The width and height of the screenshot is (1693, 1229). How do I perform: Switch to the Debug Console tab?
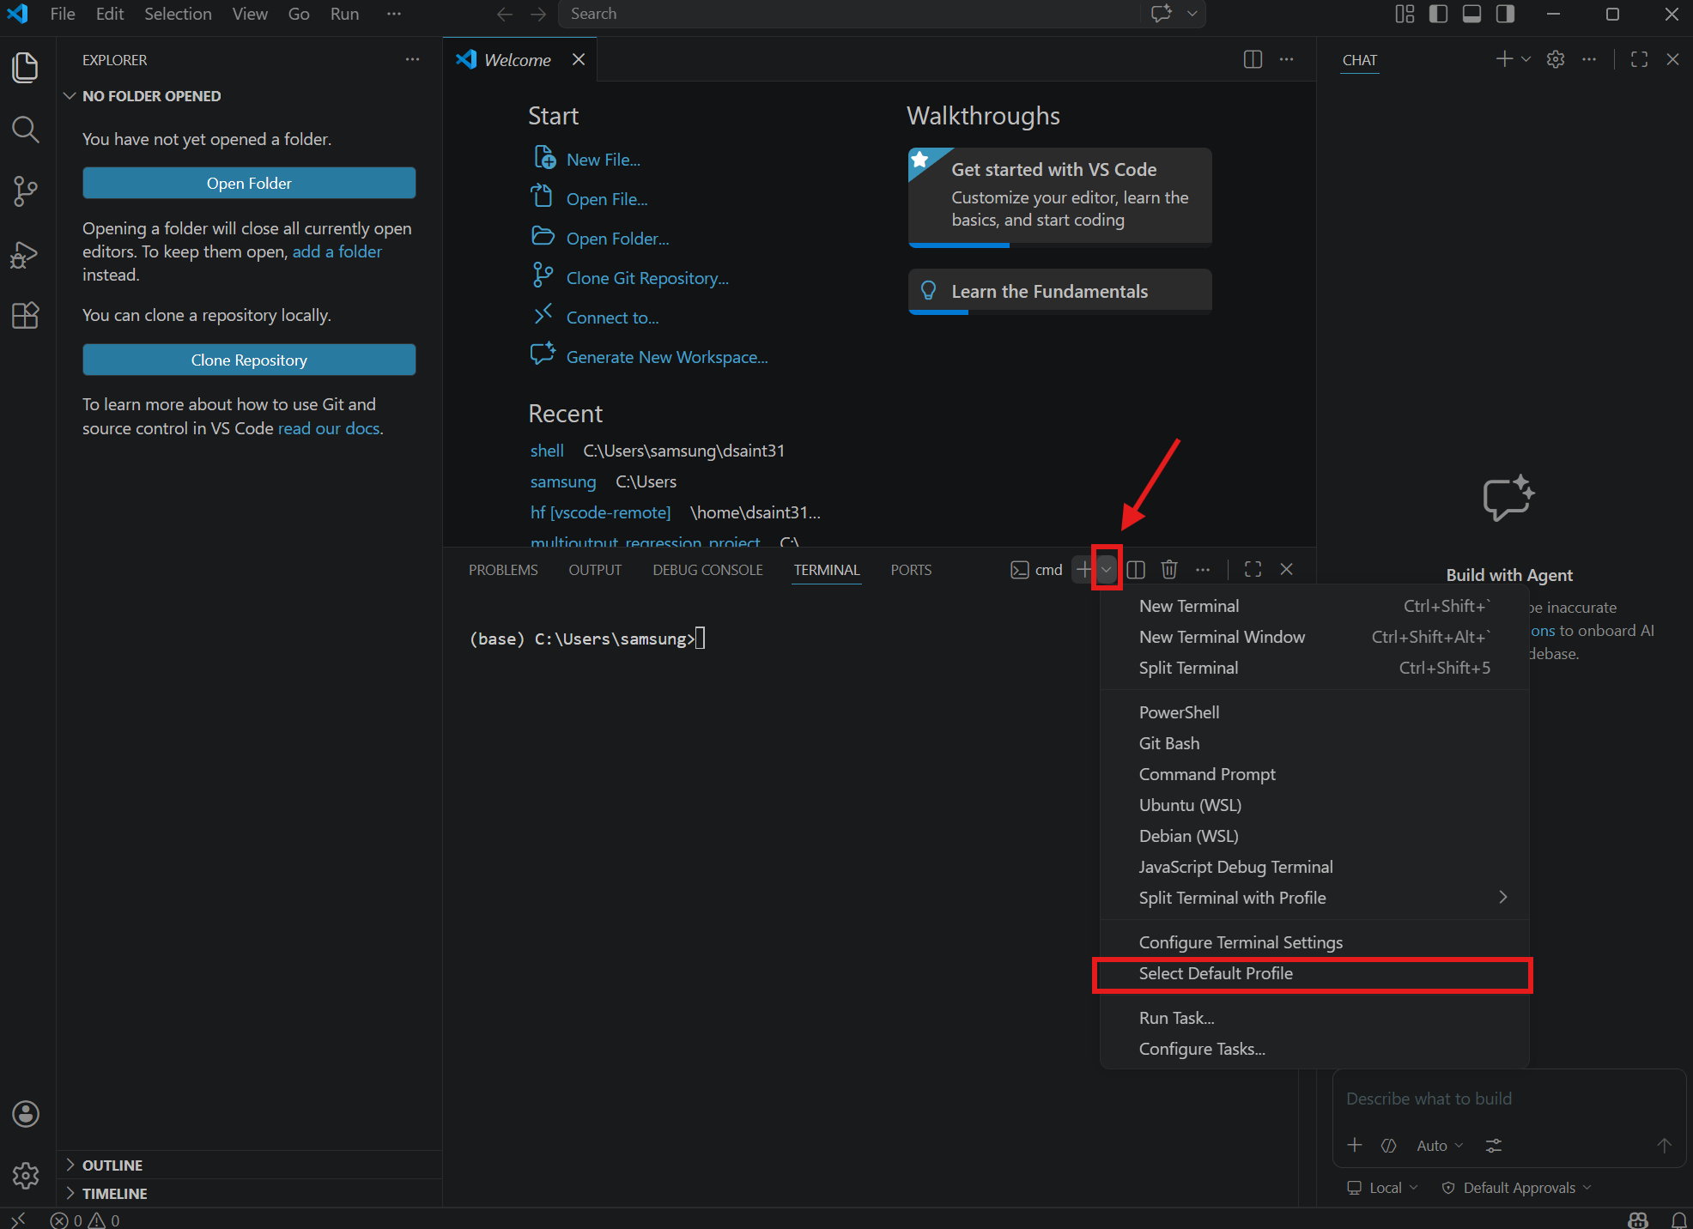coord(707,570)
